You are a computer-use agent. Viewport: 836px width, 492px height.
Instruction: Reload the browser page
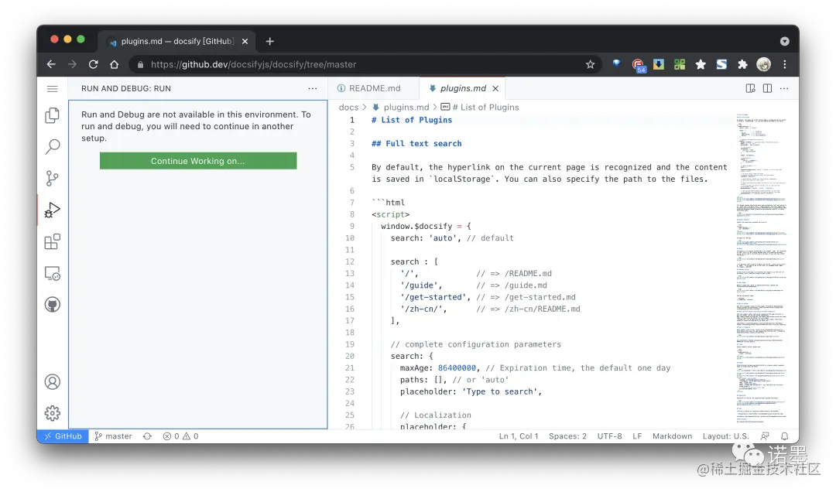[94, 64]
